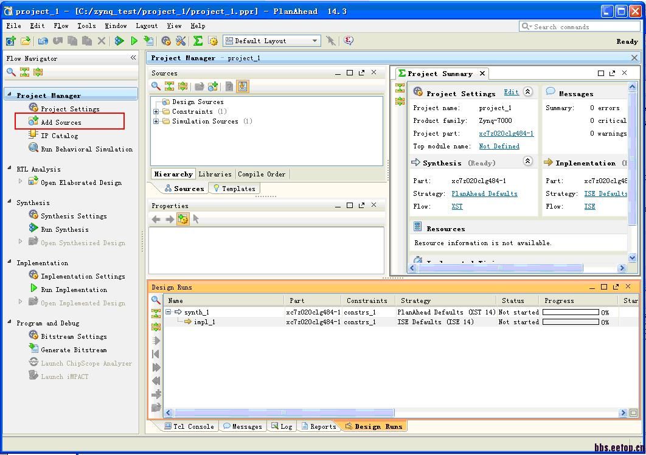The width and height of the screenshot is (646, 455).
Task: Open the Tools menu
Action: coord(86,26)
